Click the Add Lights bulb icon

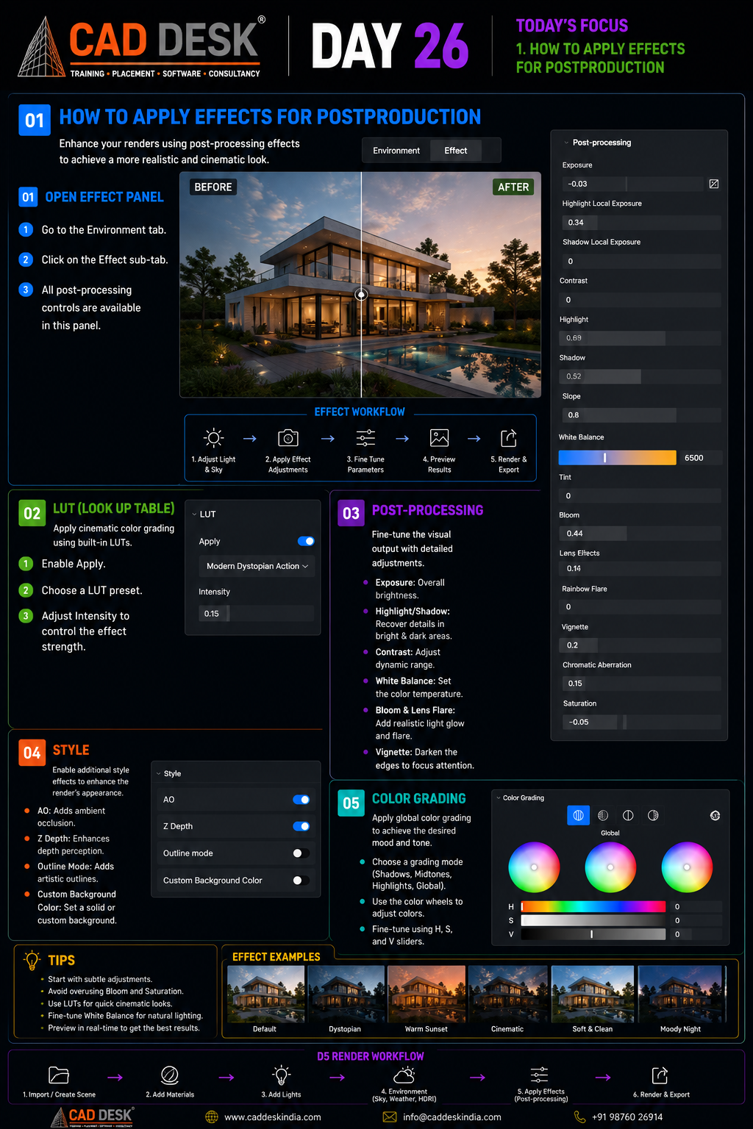pos(281,1075)
